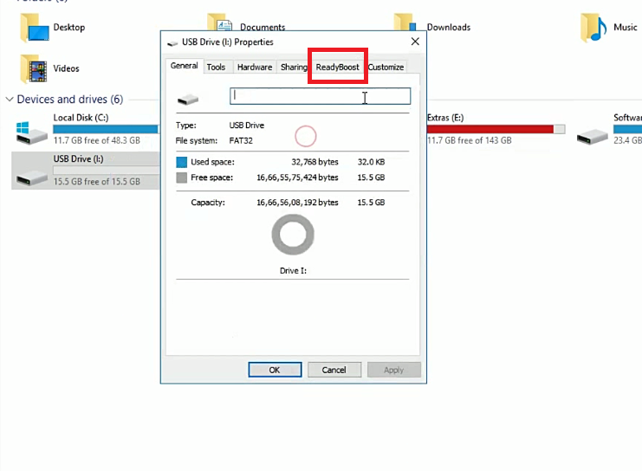Screen dimensions: 642x471
Task: Click the 'USB Drive' type value
Action: [x=246, y=126]
